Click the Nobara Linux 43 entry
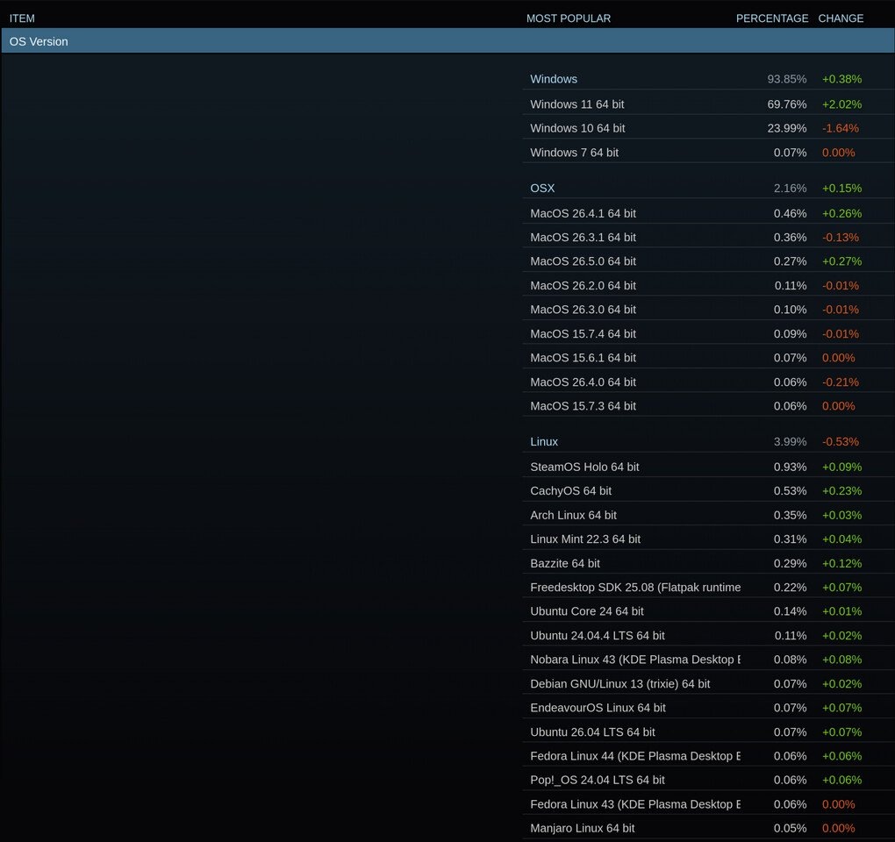The image size is (895, 842). pos(635,660)
